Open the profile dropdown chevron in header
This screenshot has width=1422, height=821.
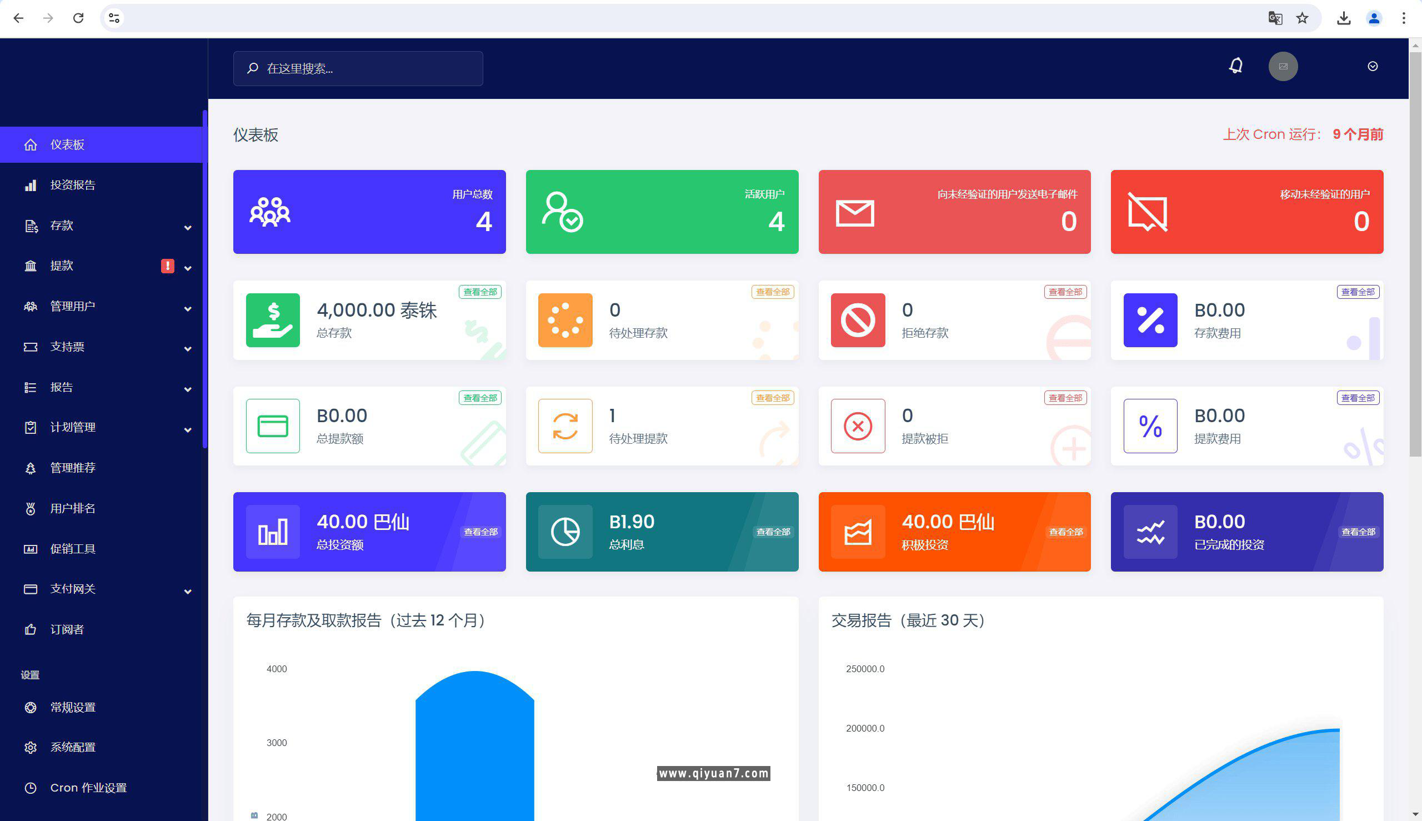1373,67
